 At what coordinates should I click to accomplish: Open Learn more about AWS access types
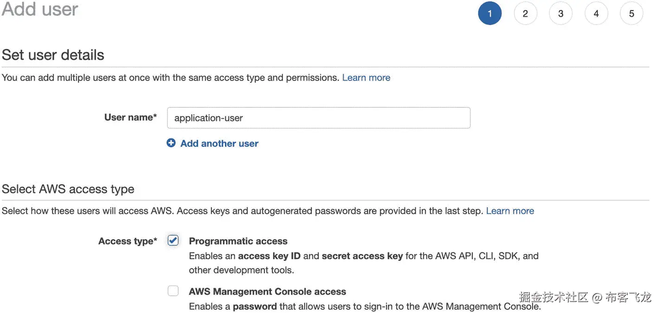pos(510,211)
